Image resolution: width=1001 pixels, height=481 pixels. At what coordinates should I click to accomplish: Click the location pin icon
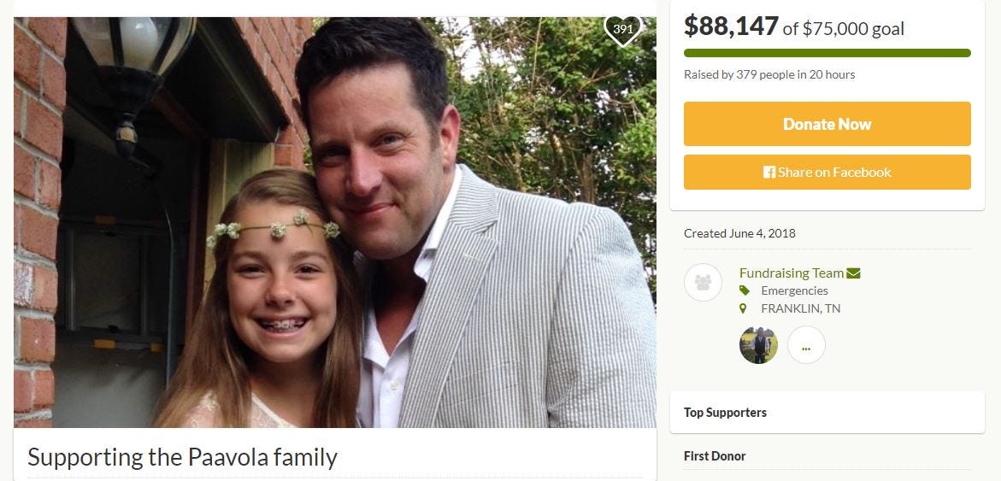744,308
